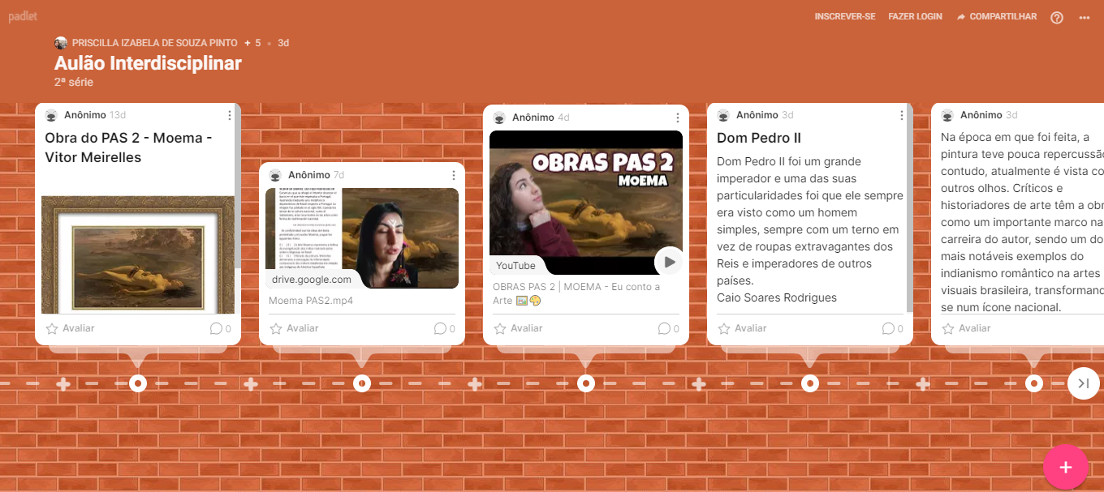The image size is (1104, 492).
Task: Open comments on 'Moema PAS2.mp4' card
Action: 444,328
